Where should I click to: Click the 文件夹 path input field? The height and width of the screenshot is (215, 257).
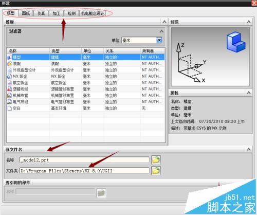click(x=84, y=171)
